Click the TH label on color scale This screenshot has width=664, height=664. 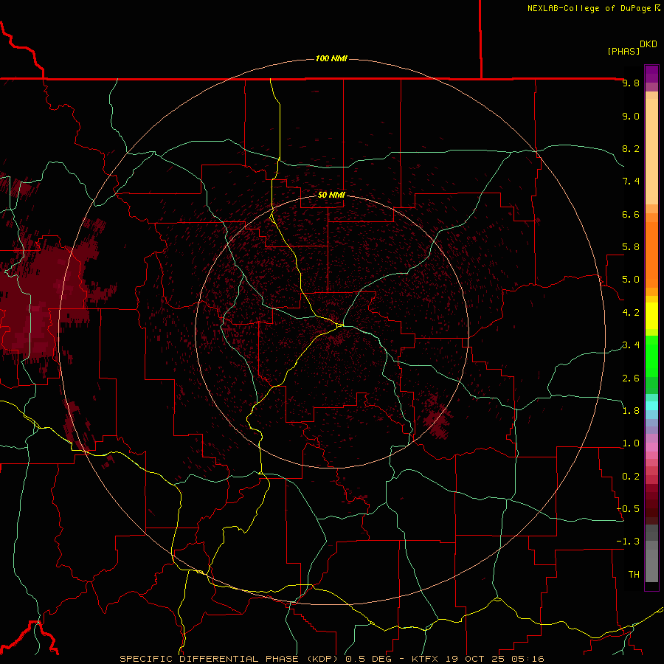(x=634, y=575)
